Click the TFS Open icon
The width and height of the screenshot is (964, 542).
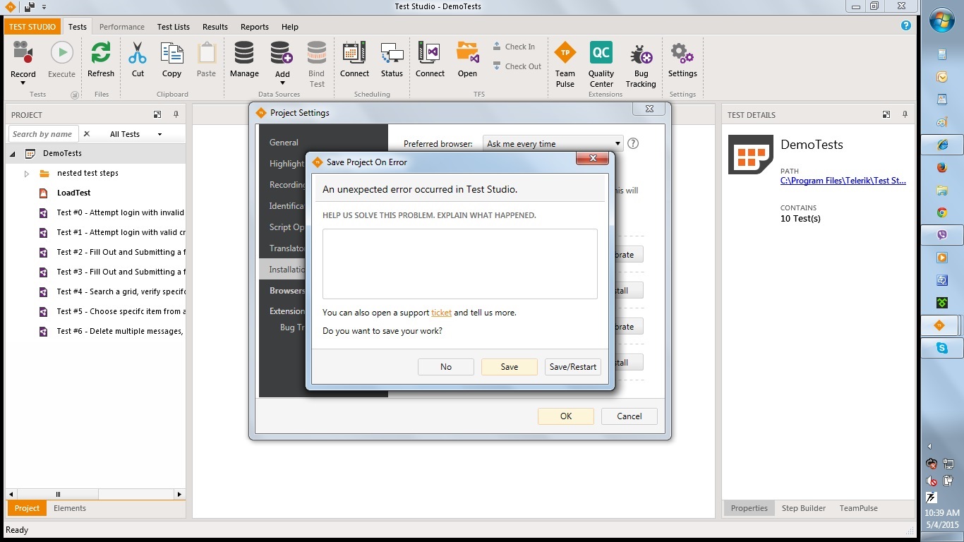[x=467, y=53]
